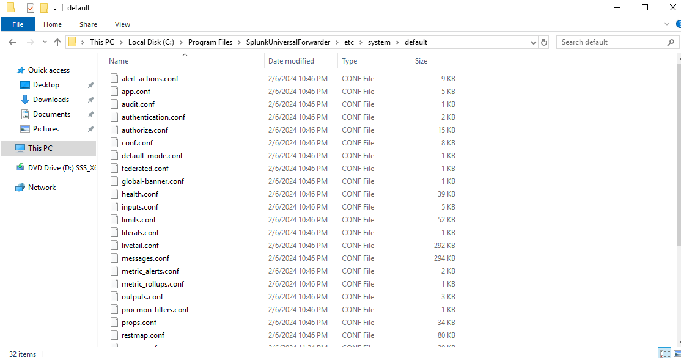Select the authentication.conf file icon

pos(114,117)
